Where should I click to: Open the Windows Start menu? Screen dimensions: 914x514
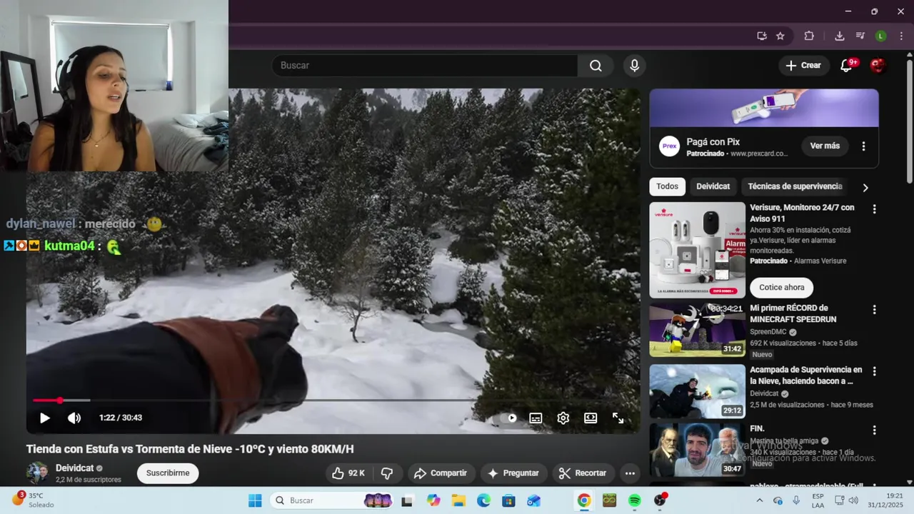[255, 500]
